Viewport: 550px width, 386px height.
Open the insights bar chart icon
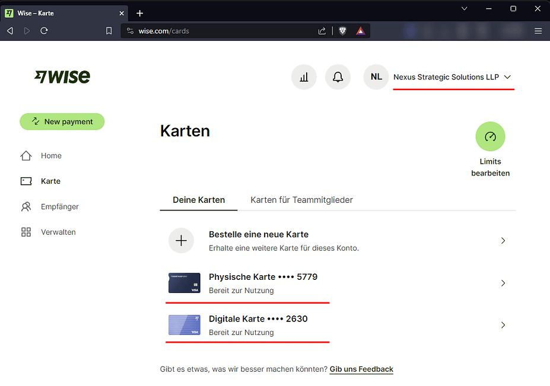304,77
